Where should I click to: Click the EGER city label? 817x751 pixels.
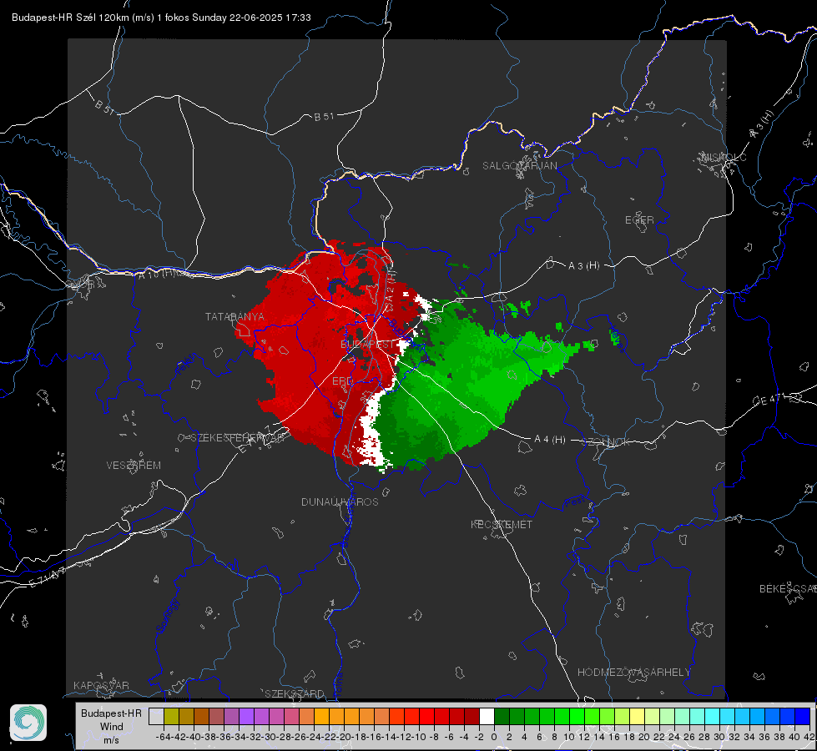(639, 220)
